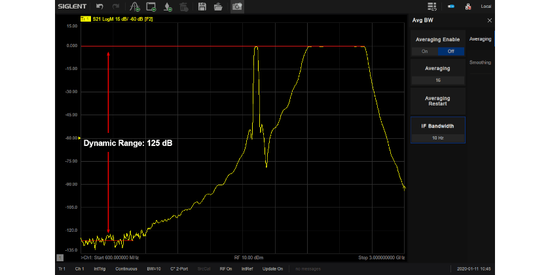The height and width of the screenshot is (275, 550).
Task: Take a screenshot with the camera icon
Action: tap(236, 7)
